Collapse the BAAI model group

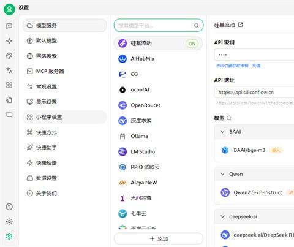pyautogui.click(x=222, y=132)
